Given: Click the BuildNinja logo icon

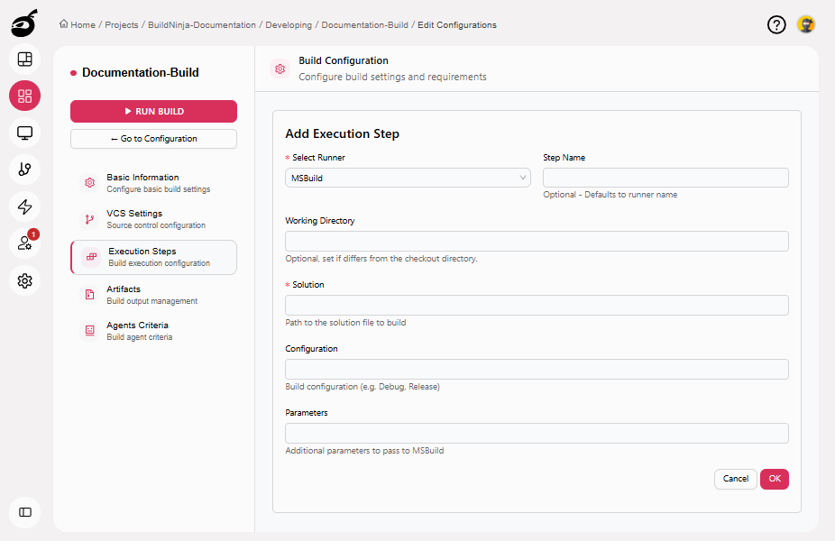Looking at the screenshot, I should tap(24, 24).
